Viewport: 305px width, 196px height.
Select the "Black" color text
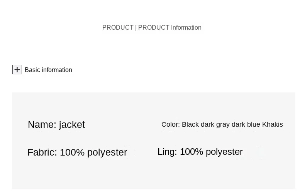click(x=190, y=124)
